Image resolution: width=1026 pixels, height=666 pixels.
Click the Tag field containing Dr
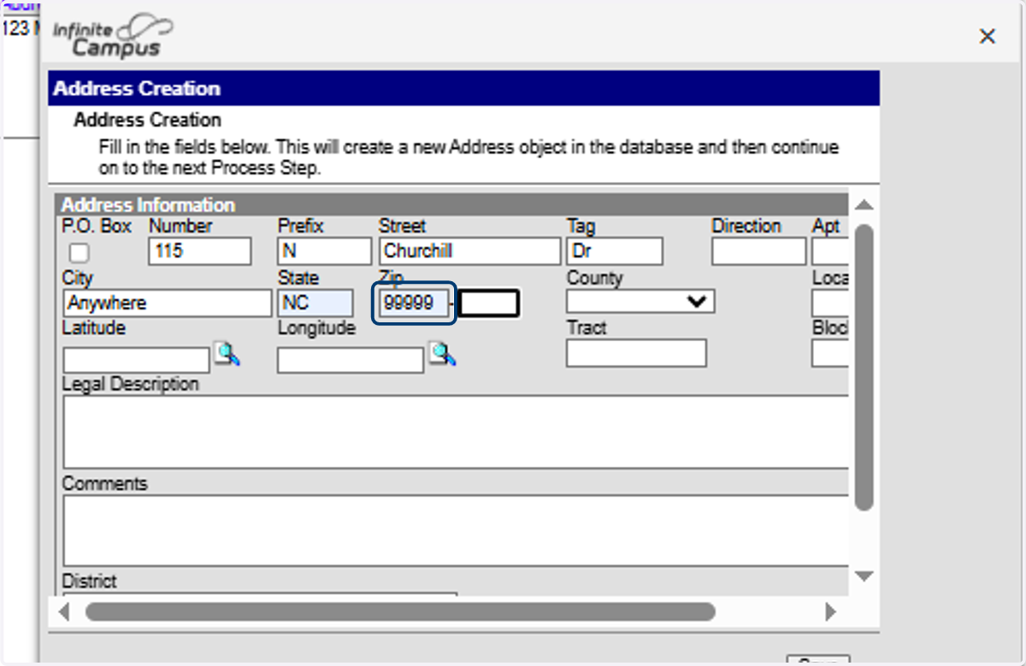[x=615, y=251]
